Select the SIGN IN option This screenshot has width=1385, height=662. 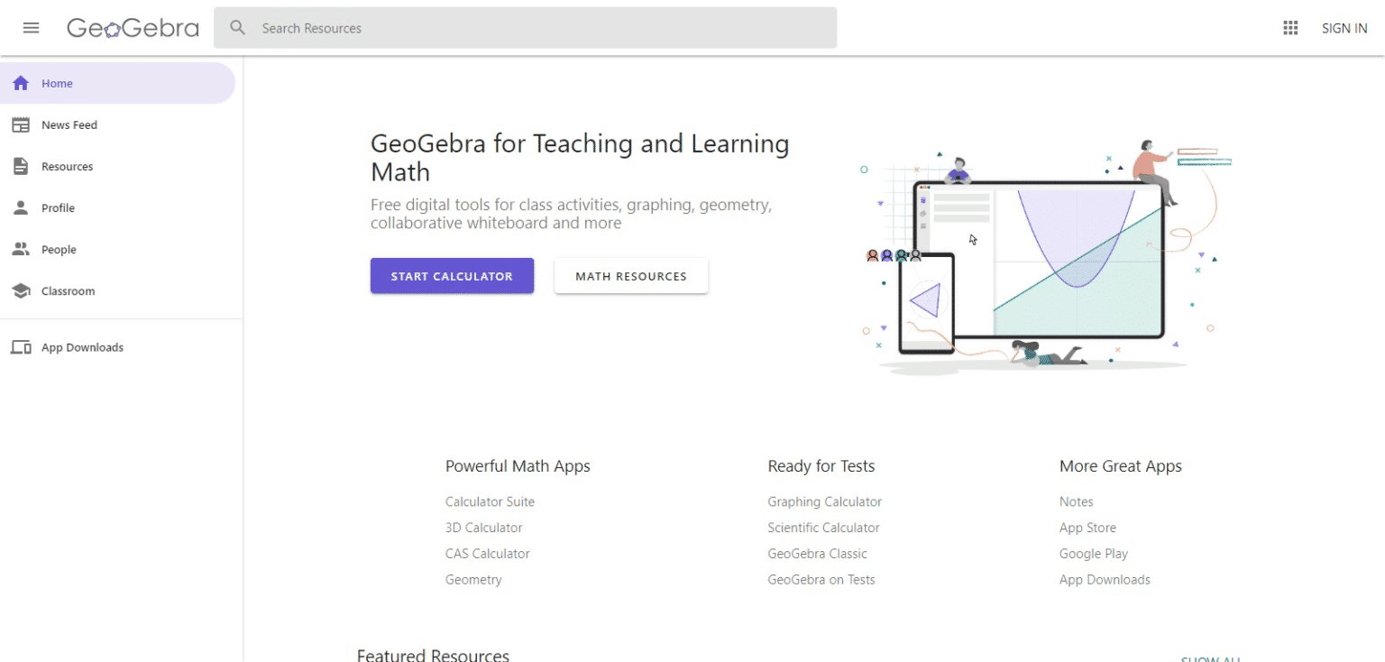pyautogui.click(x=1344, y=28)
